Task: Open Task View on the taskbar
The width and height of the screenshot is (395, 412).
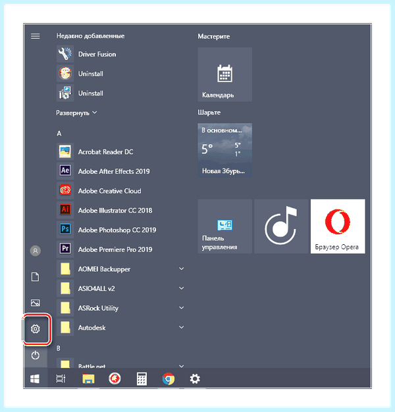Action: click(x=61, y=378)
